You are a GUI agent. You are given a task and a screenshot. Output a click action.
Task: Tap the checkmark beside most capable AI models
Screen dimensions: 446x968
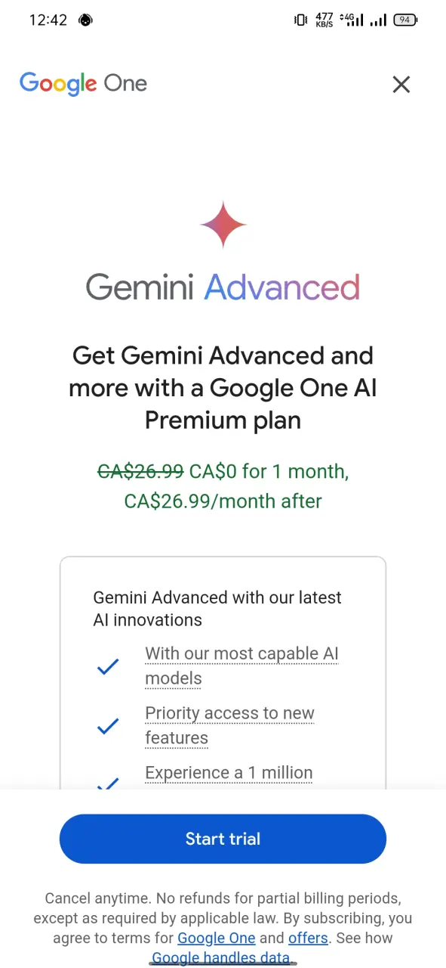point(108,666)
